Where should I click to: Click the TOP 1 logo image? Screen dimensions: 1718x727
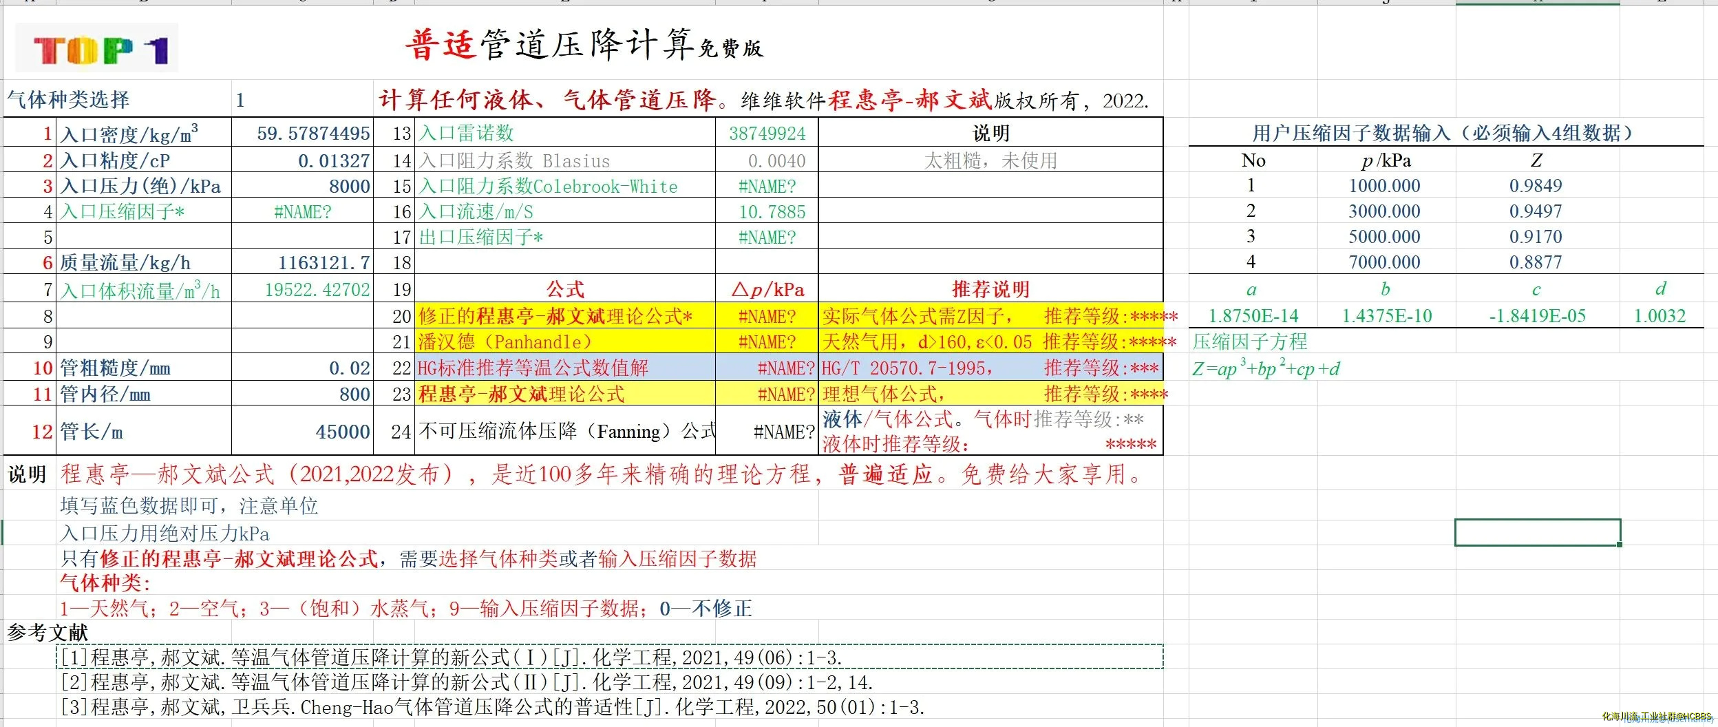[96, 49]
